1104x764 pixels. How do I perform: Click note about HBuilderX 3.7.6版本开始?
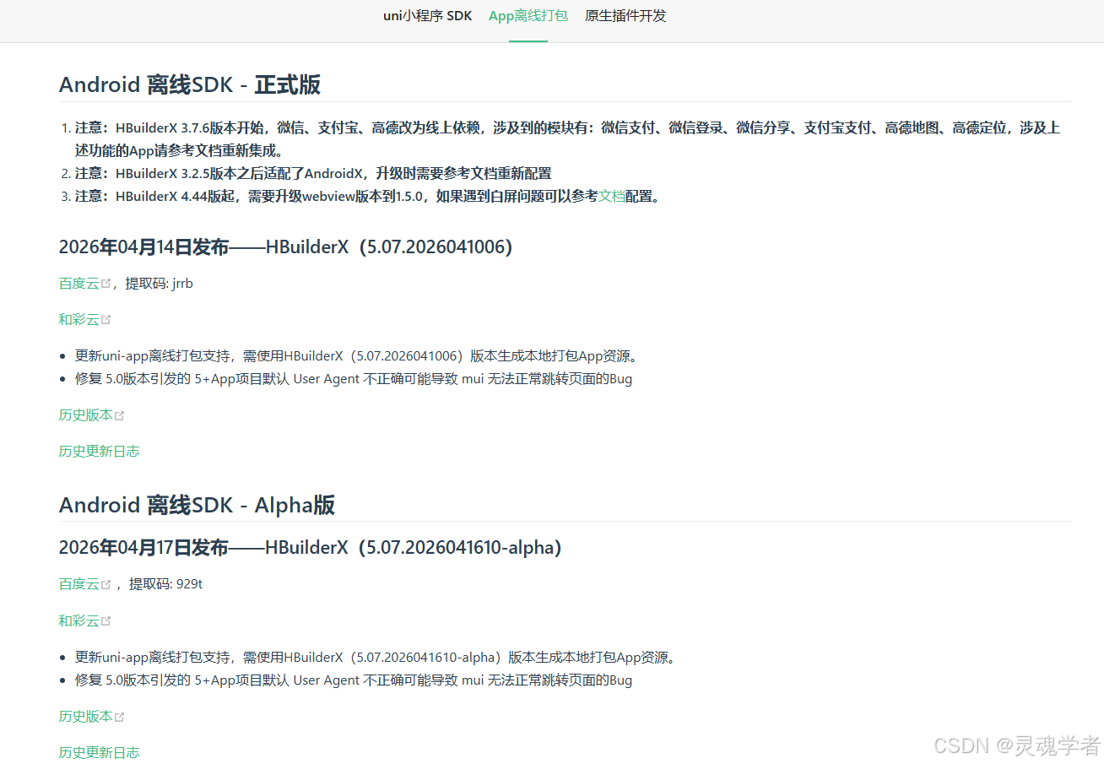pos(567,139)
